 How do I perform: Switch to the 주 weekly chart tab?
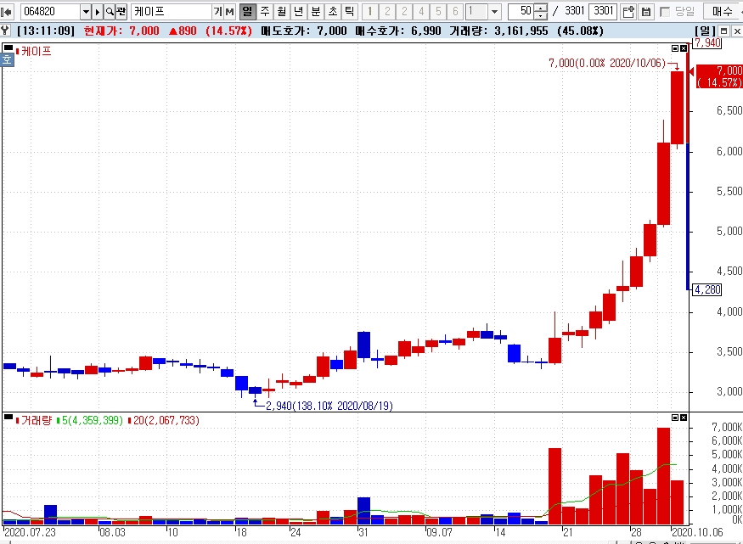264,11
